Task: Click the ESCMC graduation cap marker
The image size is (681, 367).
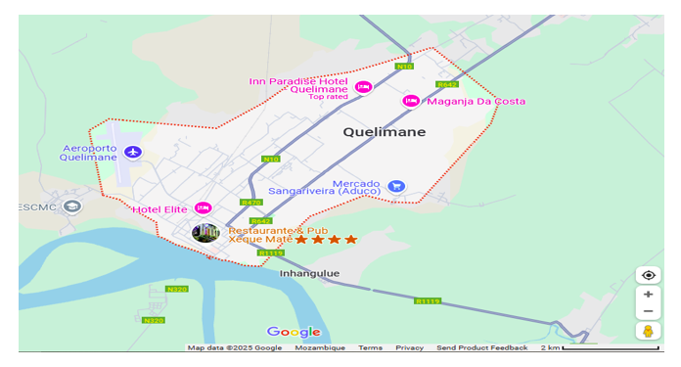Action: click(72, 206)
